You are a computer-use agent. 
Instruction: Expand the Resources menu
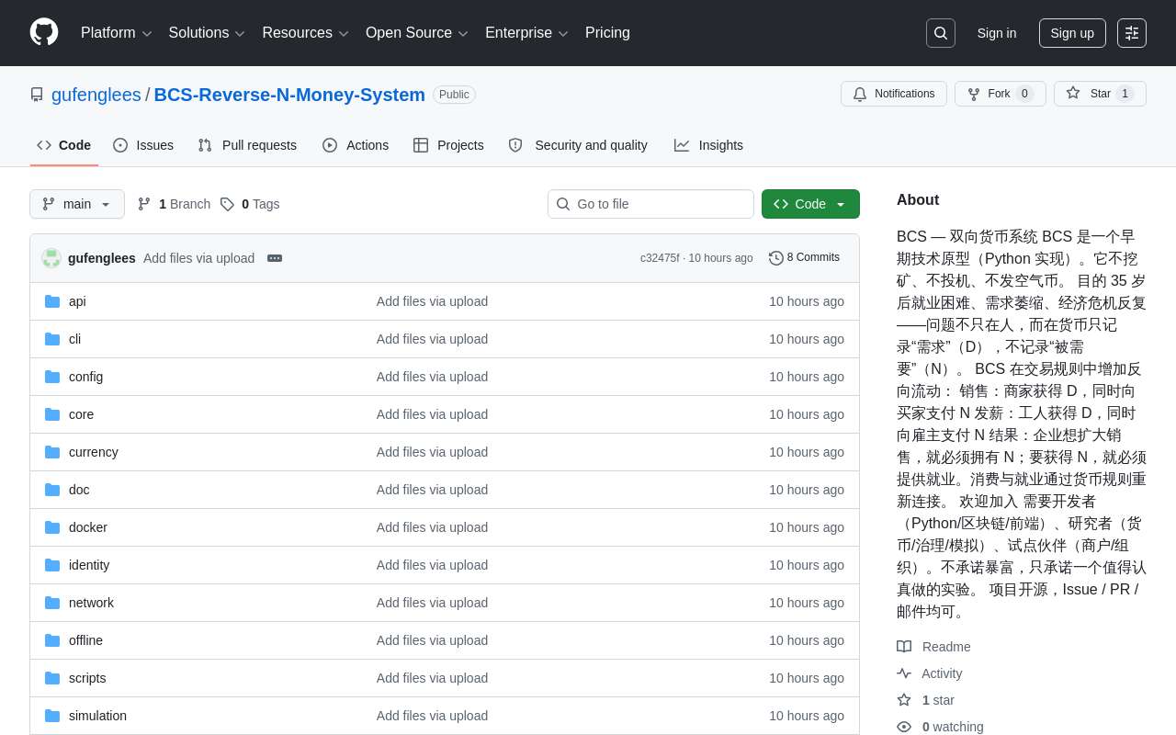pos(305,33)
